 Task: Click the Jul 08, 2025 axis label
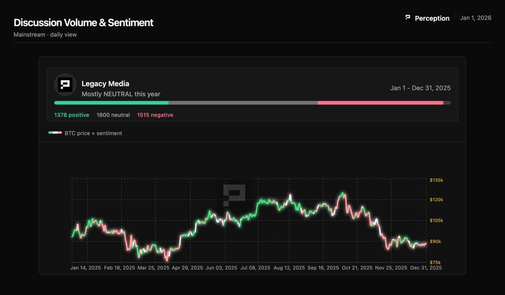coord(255,268)
